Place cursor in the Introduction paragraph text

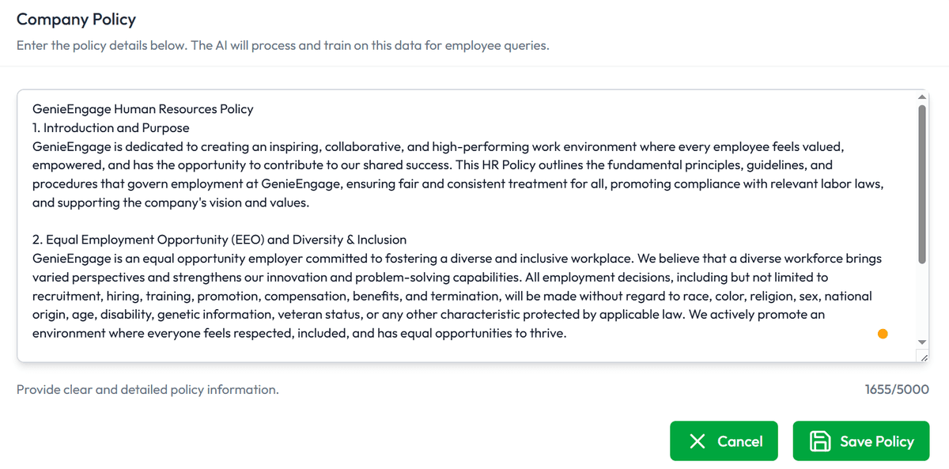[x=443, y=165]
